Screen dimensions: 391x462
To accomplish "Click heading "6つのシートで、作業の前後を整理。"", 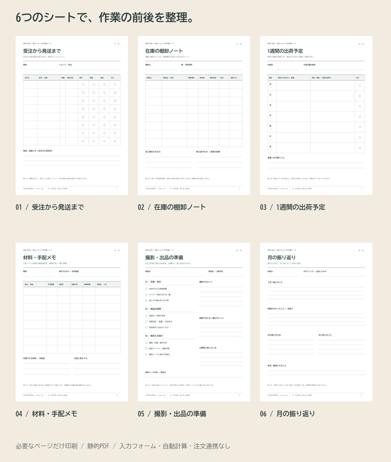I will (105, 18).
